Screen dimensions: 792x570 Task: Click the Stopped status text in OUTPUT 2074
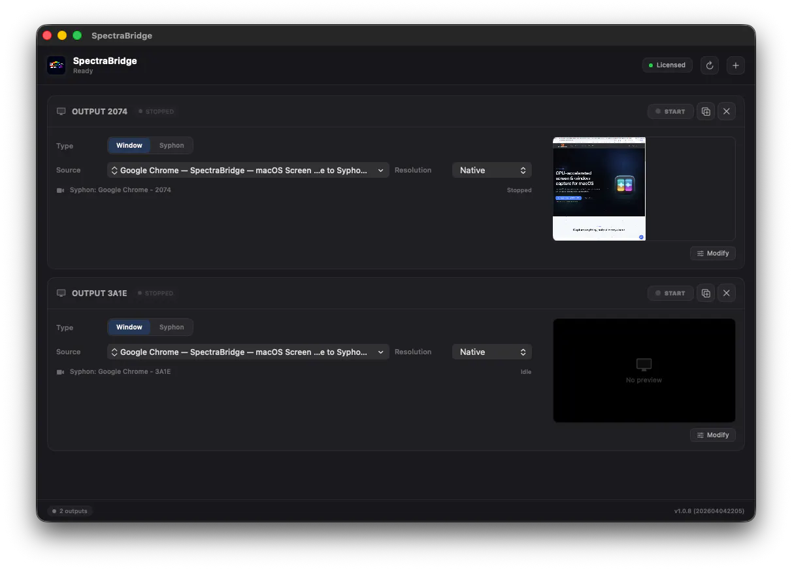pyautogui.click(x=520, y=190)
